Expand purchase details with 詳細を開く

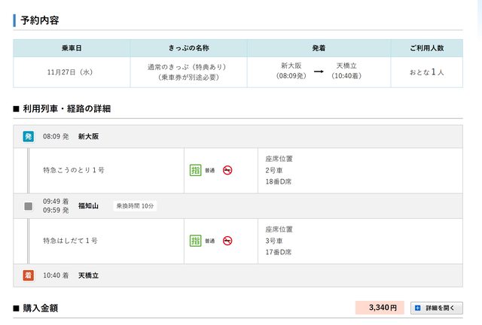point(437,308)
